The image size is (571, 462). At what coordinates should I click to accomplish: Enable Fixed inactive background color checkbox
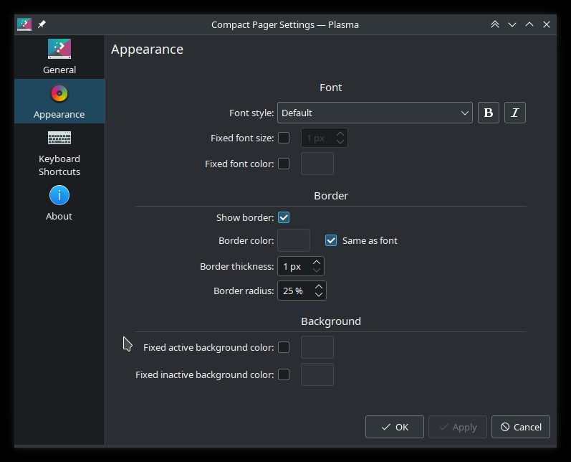[284, 374]
